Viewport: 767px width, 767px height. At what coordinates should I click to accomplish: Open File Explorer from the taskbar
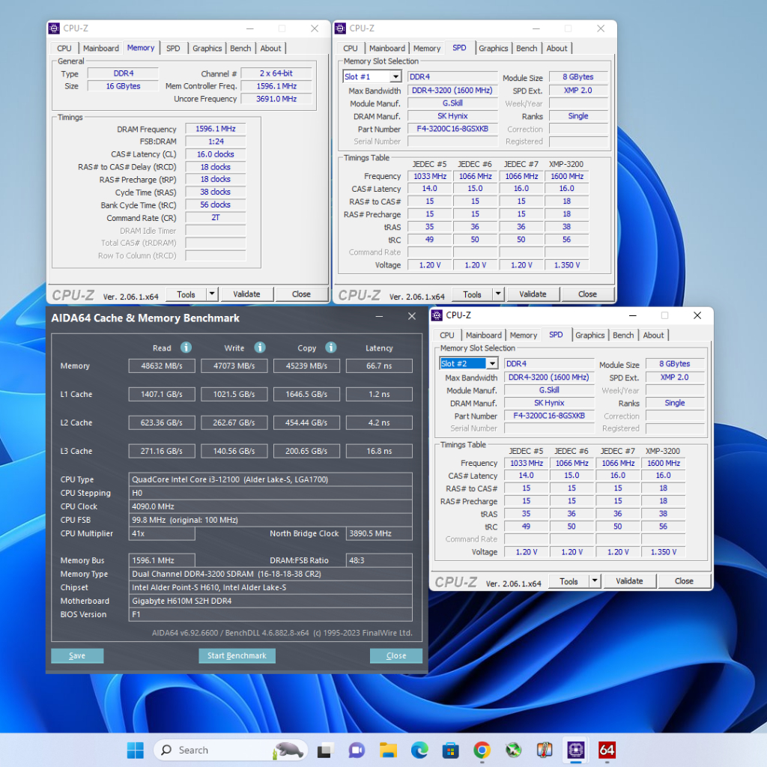click(x=387, y=750)
